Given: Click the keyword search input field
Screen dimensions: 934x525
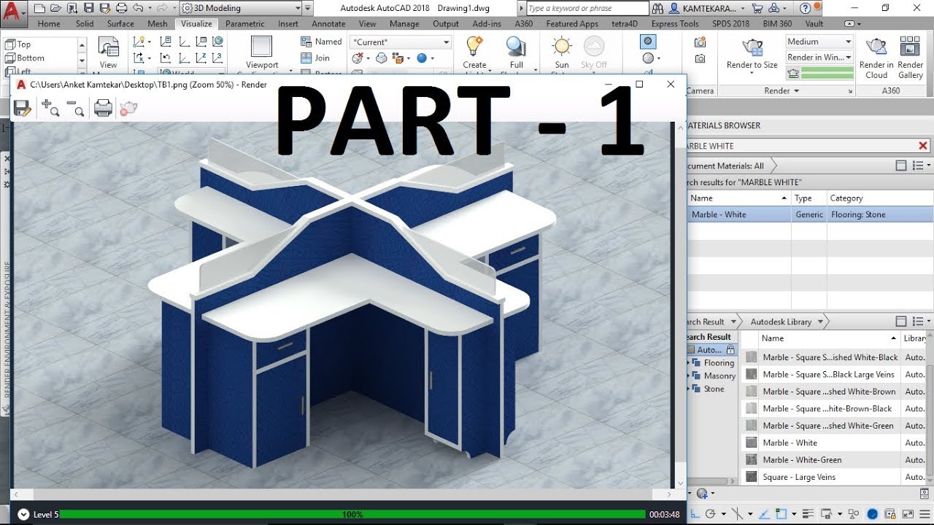Looking at the screenshot, I should (587, 9).
